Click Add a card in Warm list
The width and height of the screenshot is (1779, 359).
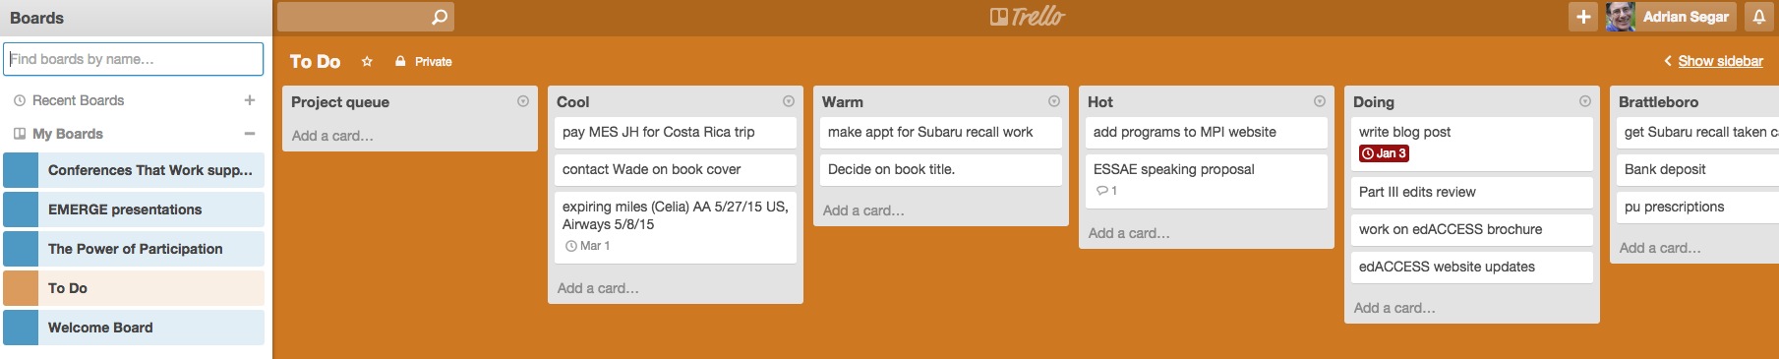(x=863, y=210)
